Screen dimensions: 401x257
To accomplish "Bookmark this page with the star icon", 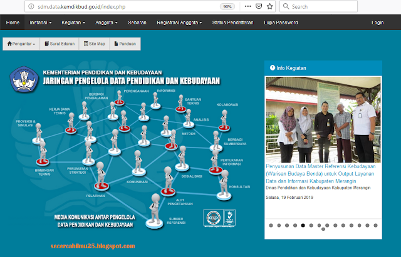I will (270, 6).
